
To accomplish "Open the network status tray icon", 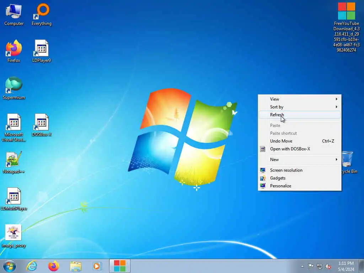I will pyautogui.click(x=320, y=266).
